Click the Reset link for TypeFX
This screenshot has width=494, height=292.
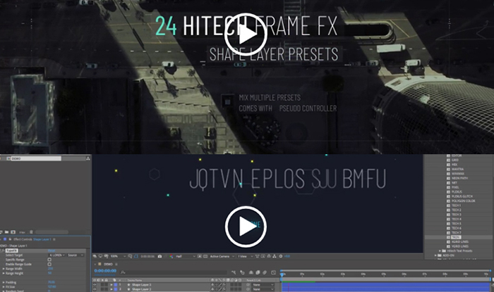point(52,250)
